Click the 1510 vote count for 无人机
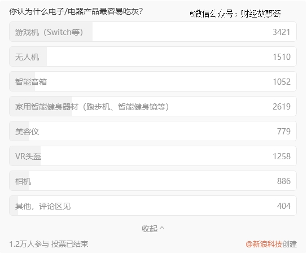307x253 pixels. click(282, 57)
